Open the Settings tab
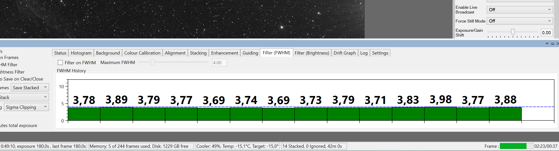 (380, 53)
